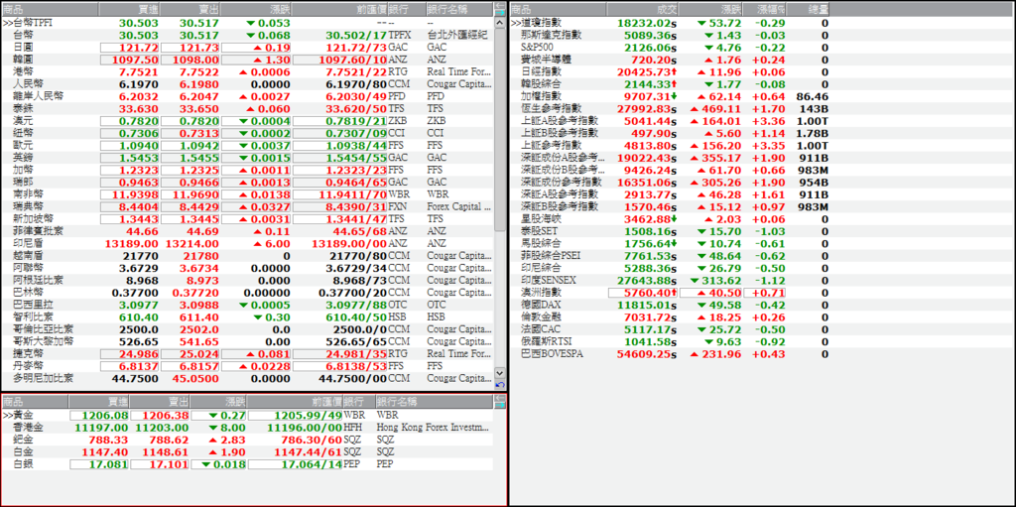Select the 巴西里拉 currency row
Image resolution: width=1016 pixels, height=507 pixels.
(247, 304)
